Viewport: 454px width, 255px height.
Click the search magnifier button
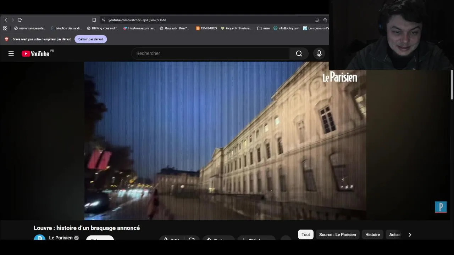tap(299, 53)
